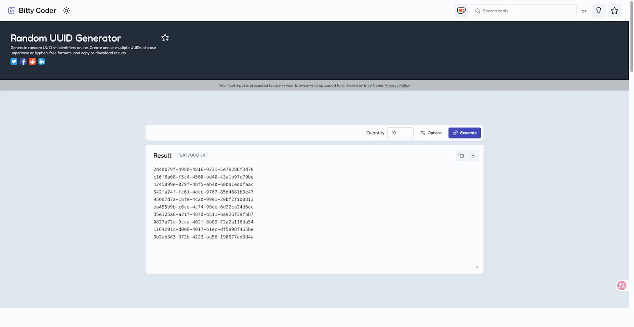Share on Facebook icon
Image resolution: width=634 pixels, height=327 pixels.
coord(23,61)
